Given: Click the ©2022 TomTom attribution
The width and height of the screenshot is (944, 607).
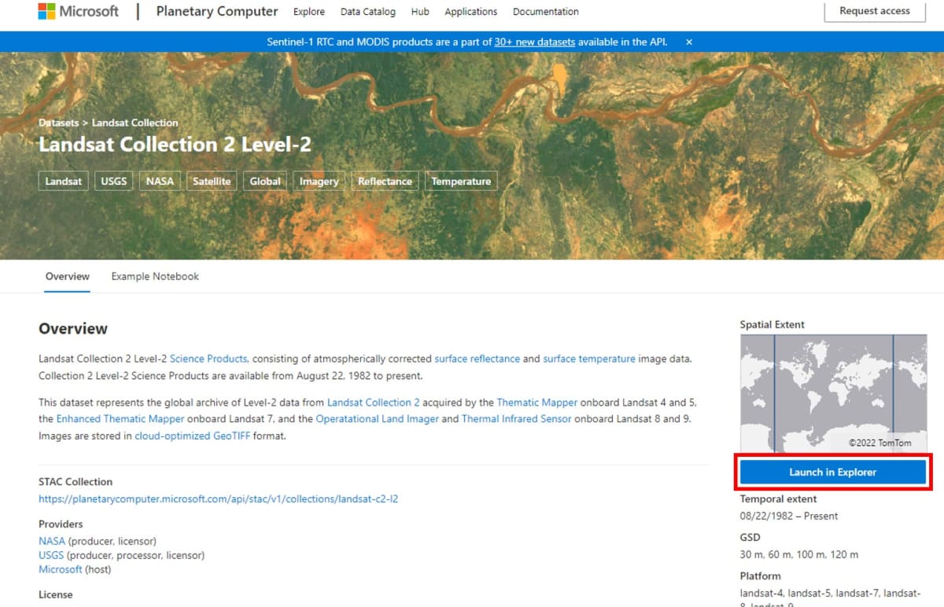Looking at the screenshot, I should pos(879,443).
